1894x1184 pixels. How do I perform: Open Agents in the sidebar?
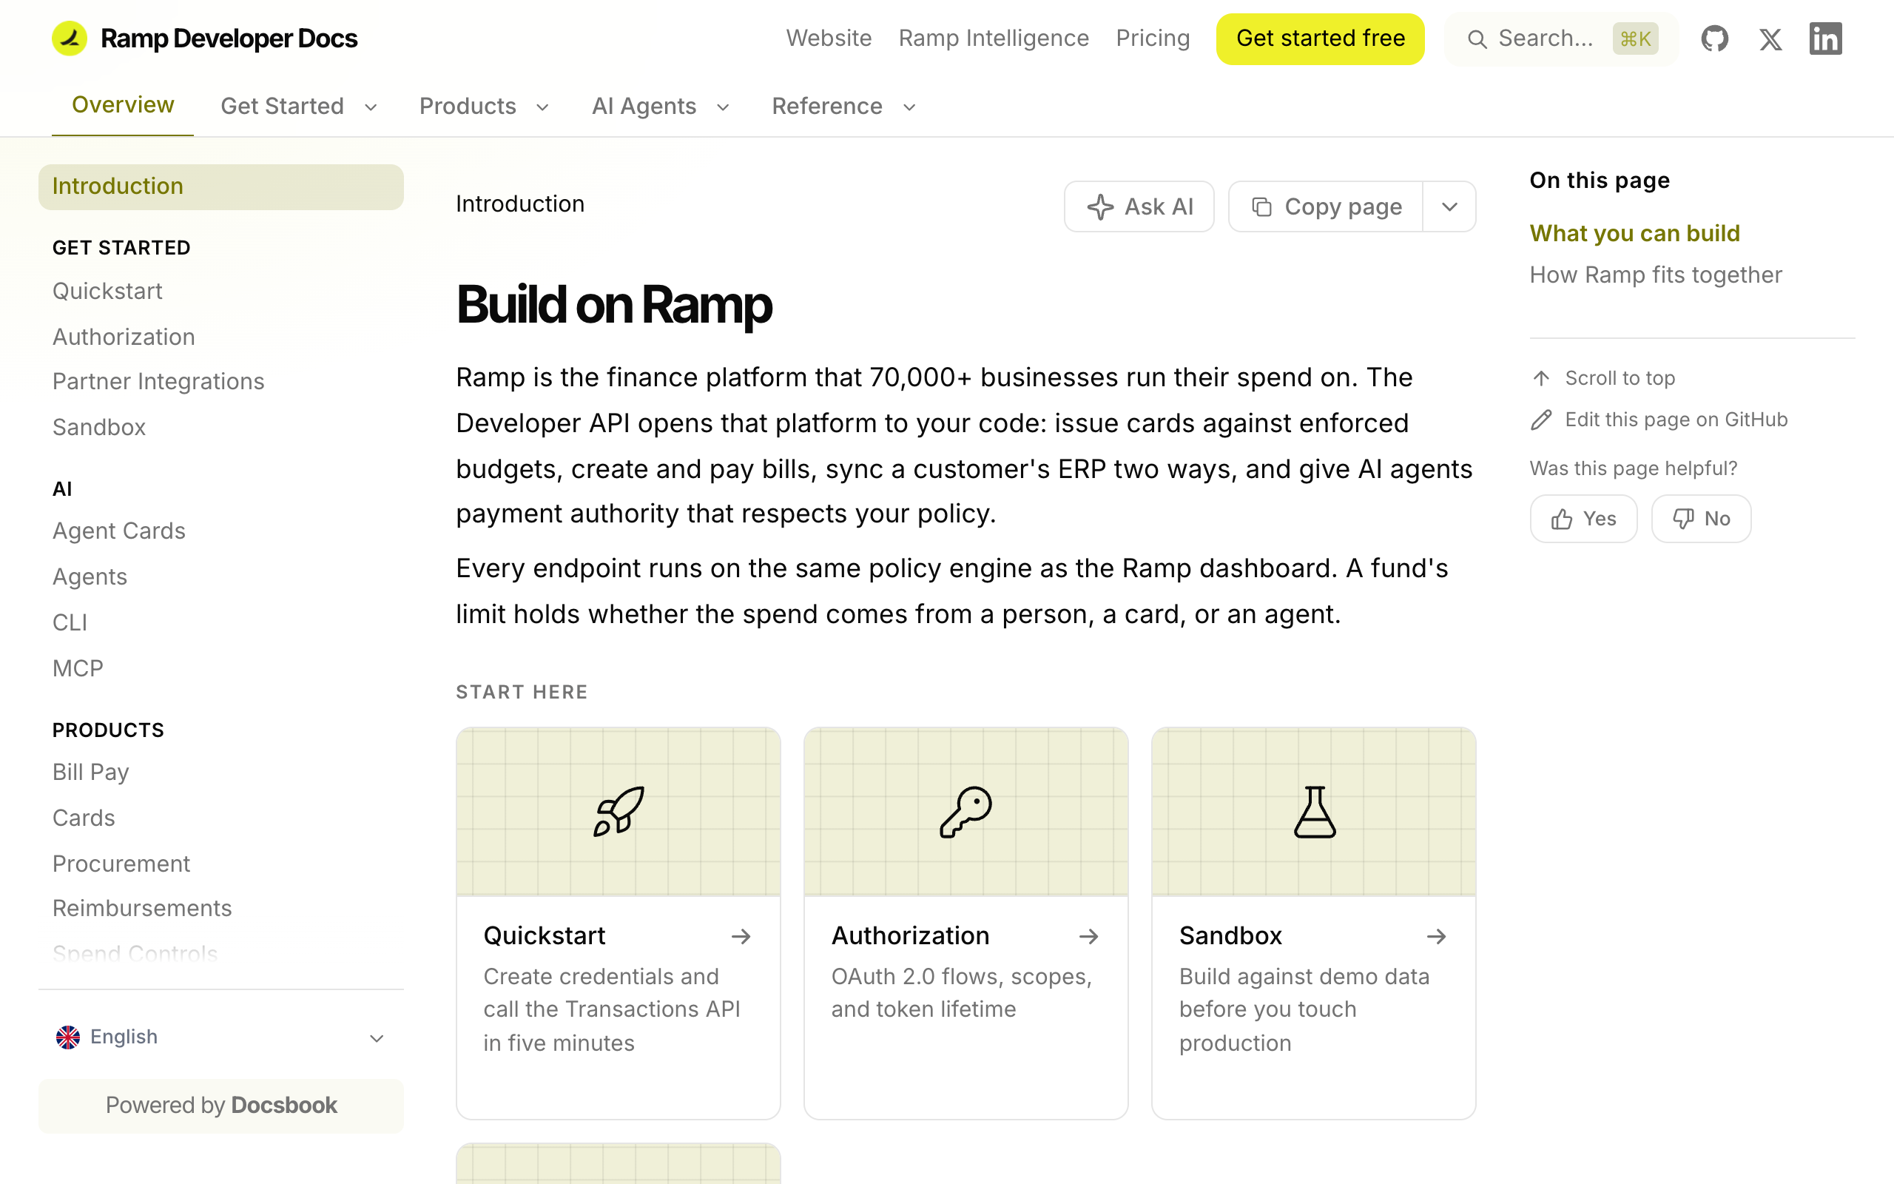[x=90, y=576]
